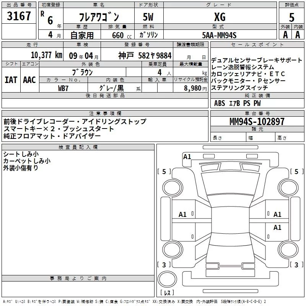This screenshot has height=306, width=306.
Task: Select the standard equipment ABS エアB PS PW
Action: pos(237,103)
